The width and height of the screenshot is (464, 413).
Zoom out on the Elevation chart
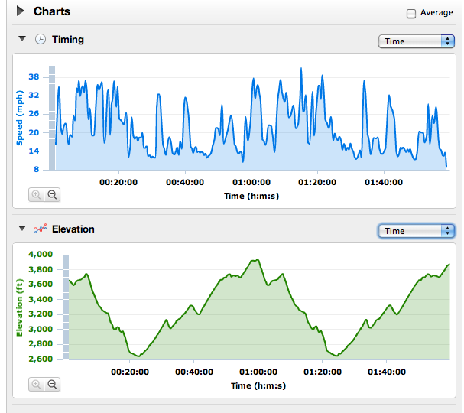point(52,384)
